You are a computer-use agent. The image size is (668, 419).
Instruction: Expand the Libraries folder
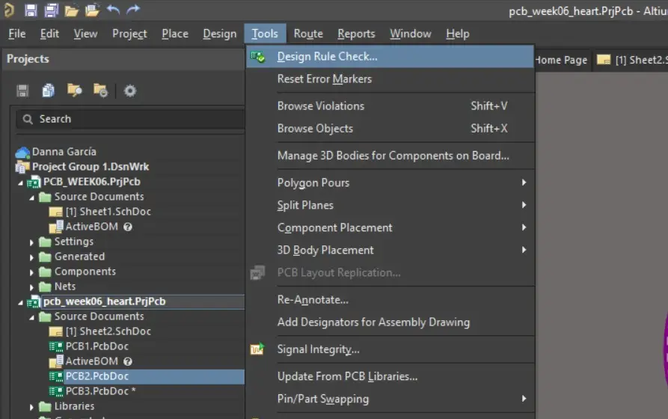pyautogui.click(x=32, y=406)
